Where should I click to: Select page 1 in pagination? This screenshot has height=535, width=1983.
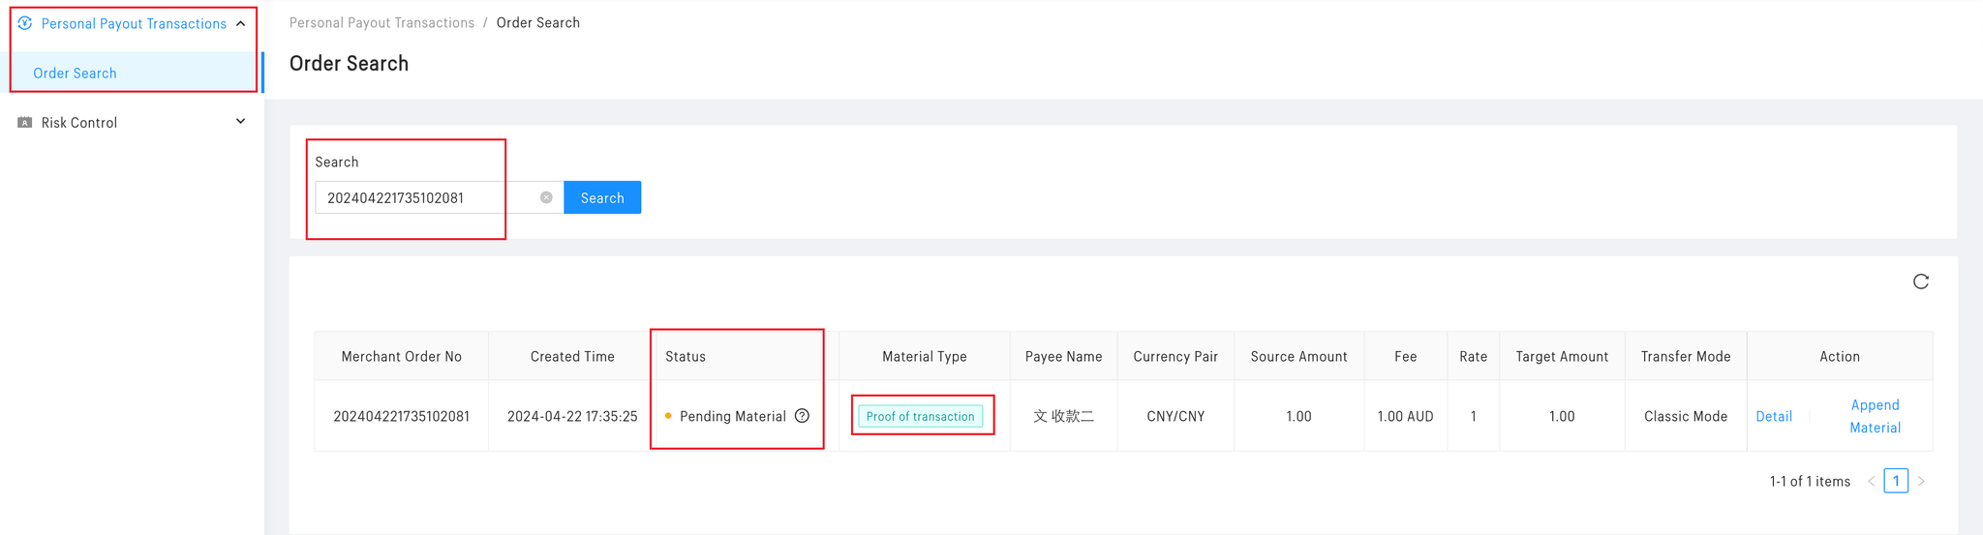click(x=1896, y=481)
